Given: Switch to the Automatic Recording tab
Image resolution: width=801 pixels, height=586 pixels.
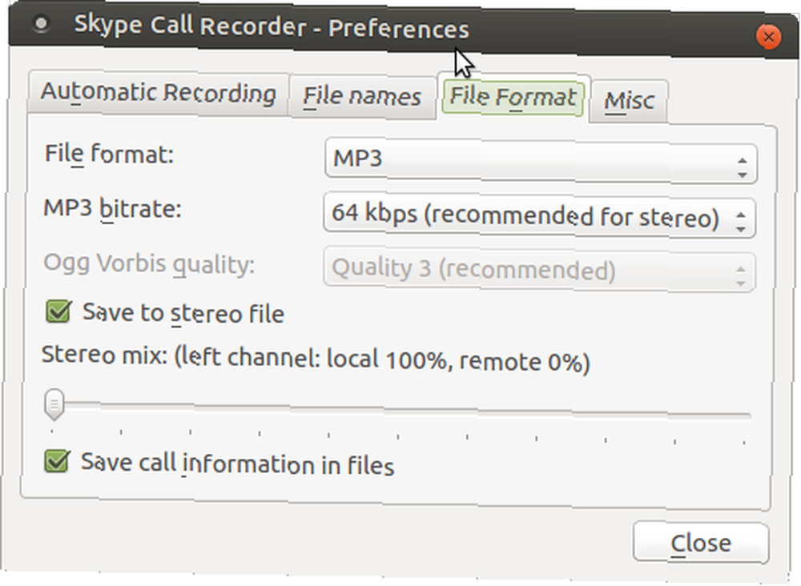Looking at the screenshot, I should click(159, 93).
